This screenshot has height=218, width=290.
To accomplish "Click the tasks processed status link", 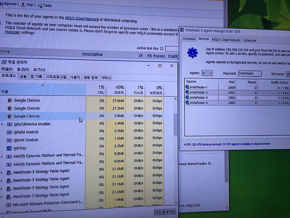I will pos(227,144).
